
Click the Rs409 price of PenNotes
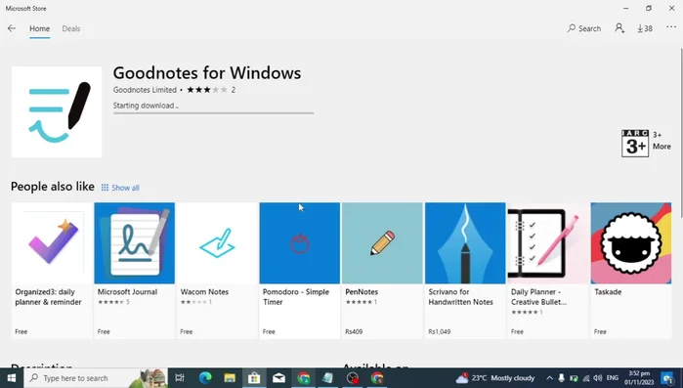pos(354,332)
